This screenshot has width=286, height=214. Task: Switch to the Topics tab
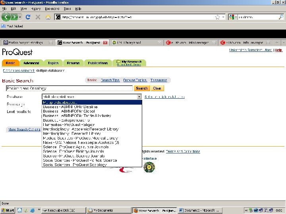[53, 63]
